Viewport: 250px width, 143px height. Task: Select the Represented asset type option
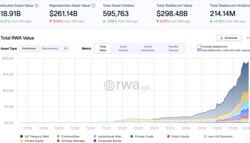pos(50,49)
